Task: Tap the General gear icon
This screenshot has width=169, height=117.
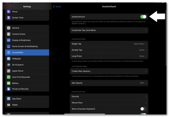Action: [x=9, y=28]
